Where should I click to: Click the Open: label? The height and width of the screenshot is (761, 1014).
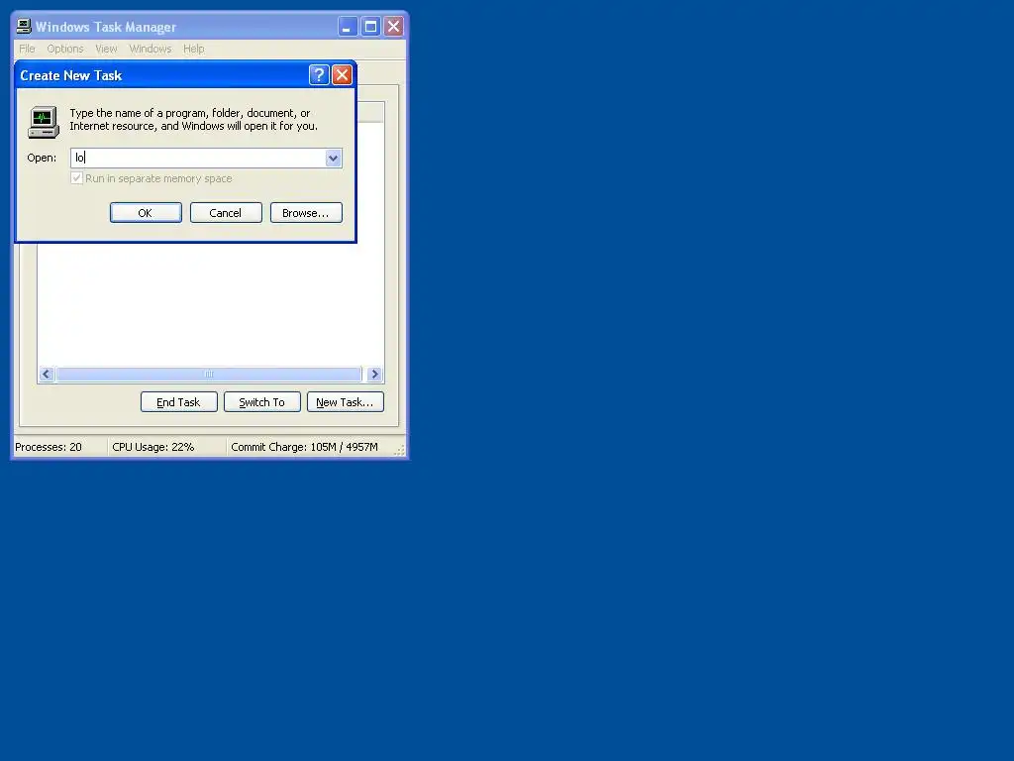click(x=42, y=158)
